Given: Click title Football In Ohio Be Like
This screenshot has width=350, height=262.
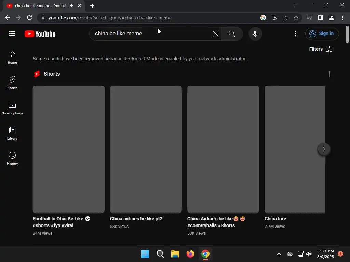Looking at the screenshot, I should (62, 222).
